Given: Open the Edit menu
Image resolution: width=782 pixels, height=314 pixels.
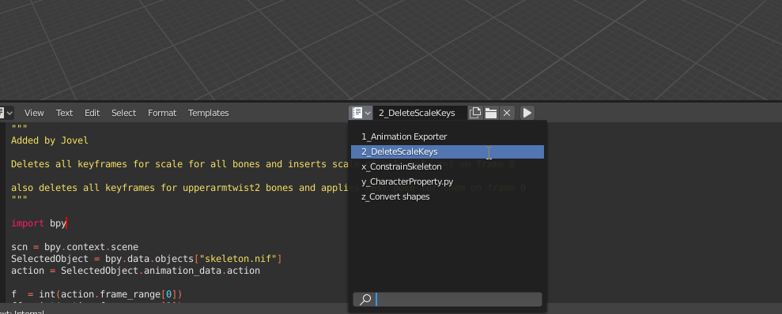Looking at the screenshot, I should [x=93, y=113].
